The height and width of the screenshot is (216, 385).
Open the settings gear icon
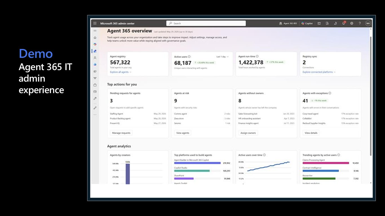click(352, 23)
